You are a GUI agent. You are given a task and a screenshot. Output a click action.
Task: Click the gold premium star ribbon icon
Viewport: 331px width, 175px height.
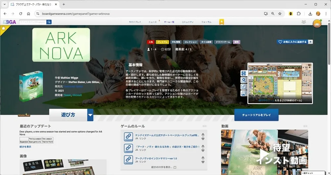(x=221, y=22)
